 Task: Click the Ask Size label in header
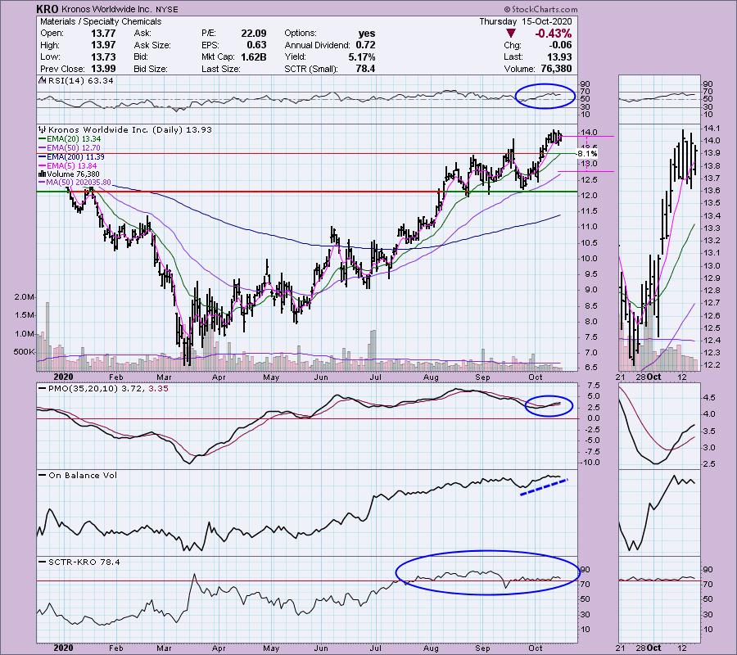tap(151, 45)
